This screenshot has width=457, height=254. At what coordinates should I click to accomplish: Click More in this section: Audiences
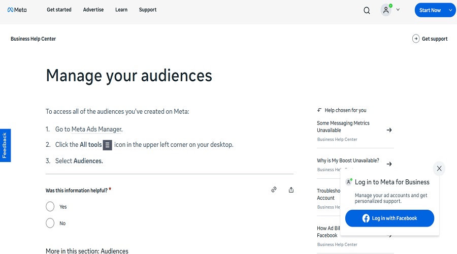[x=87, y=251]
